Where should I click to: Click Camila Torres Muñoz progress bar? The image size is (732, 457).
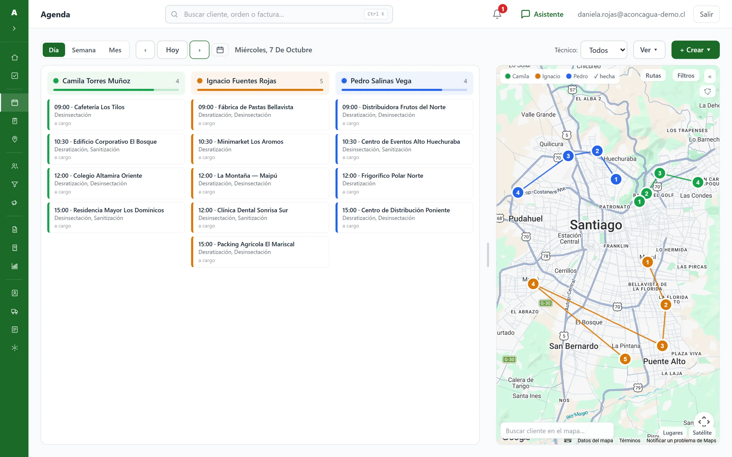pyautogui.click(x=116, y=90)
